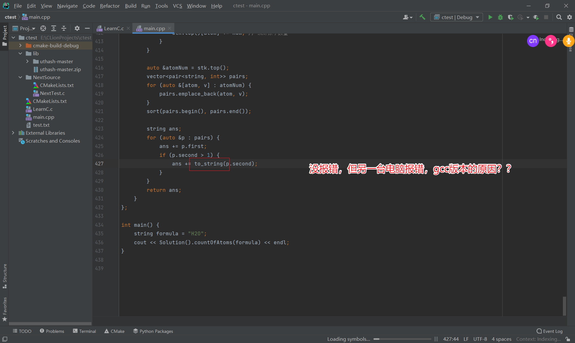
Task: Toggle the Project side panel tab
Action: [x=4, y=36]
